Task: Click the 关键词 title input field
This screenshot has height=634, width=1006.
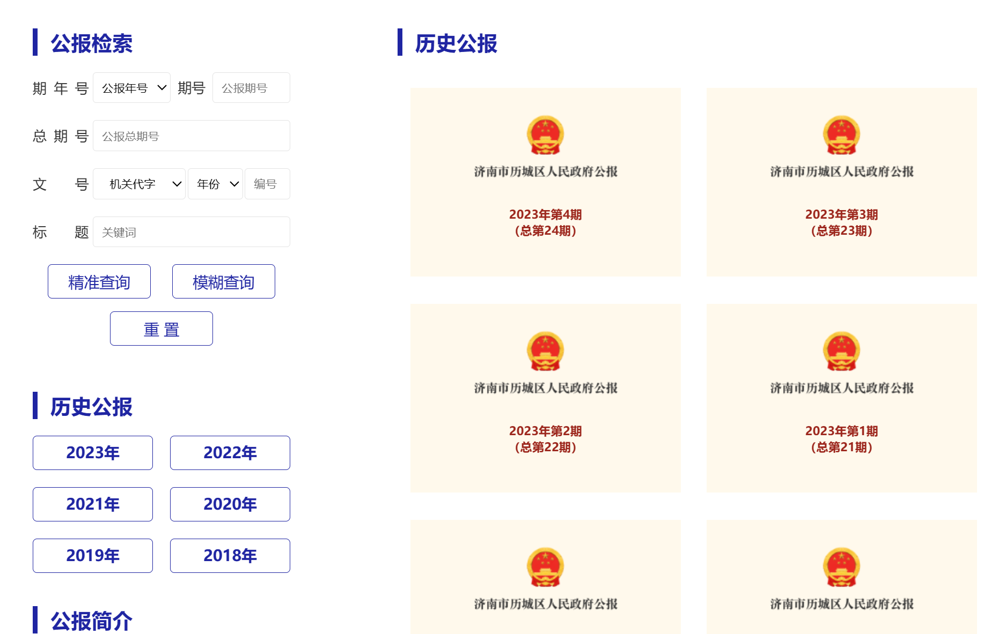Action: click(x=192, y=232)
